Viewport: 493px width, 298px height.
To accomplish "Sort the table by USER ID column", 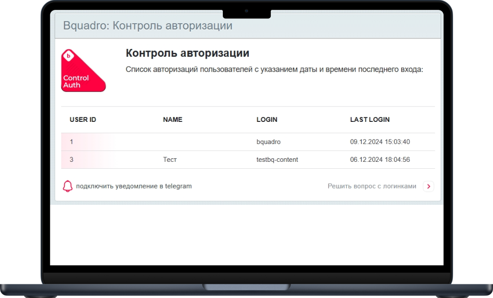I will pos(82,119).
